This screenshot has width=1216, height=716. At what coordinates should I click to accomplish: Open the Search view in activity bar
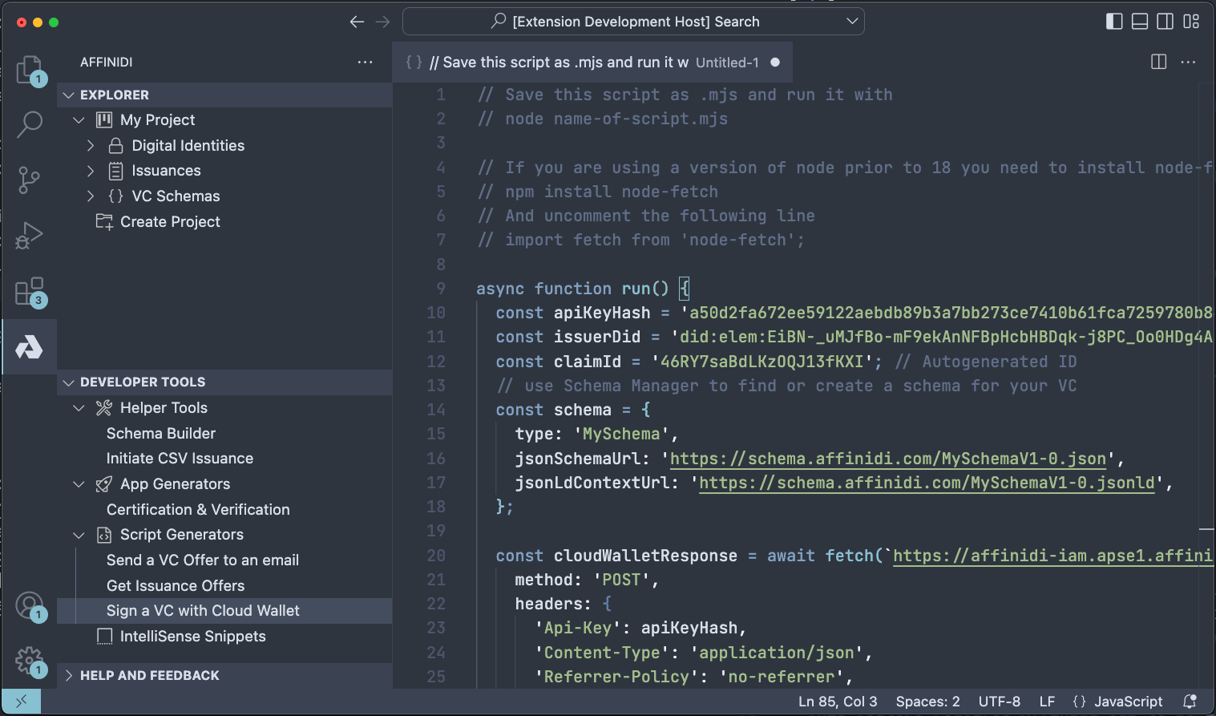(30, 124)
